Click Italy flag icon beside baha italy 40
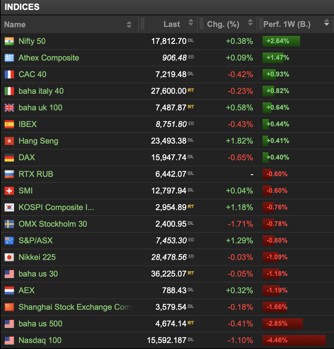 pyautogui.click(x=9, y=91)
